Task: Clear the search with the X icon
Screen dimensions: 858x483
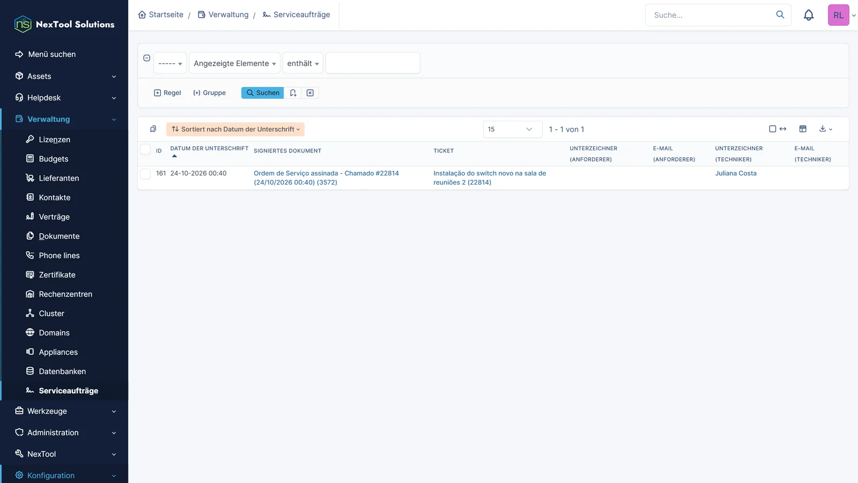Action: pyautogui.click(x=310, y=93)
